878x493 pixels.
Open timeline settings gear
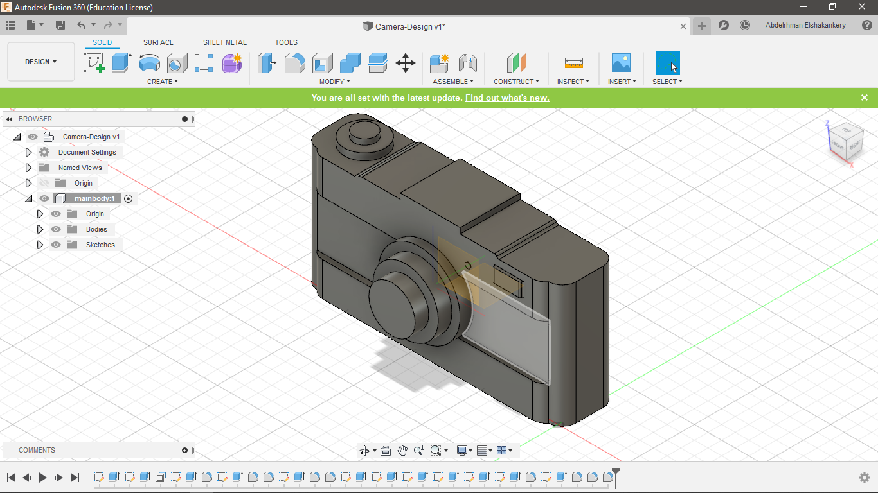[x=865, y=478]
